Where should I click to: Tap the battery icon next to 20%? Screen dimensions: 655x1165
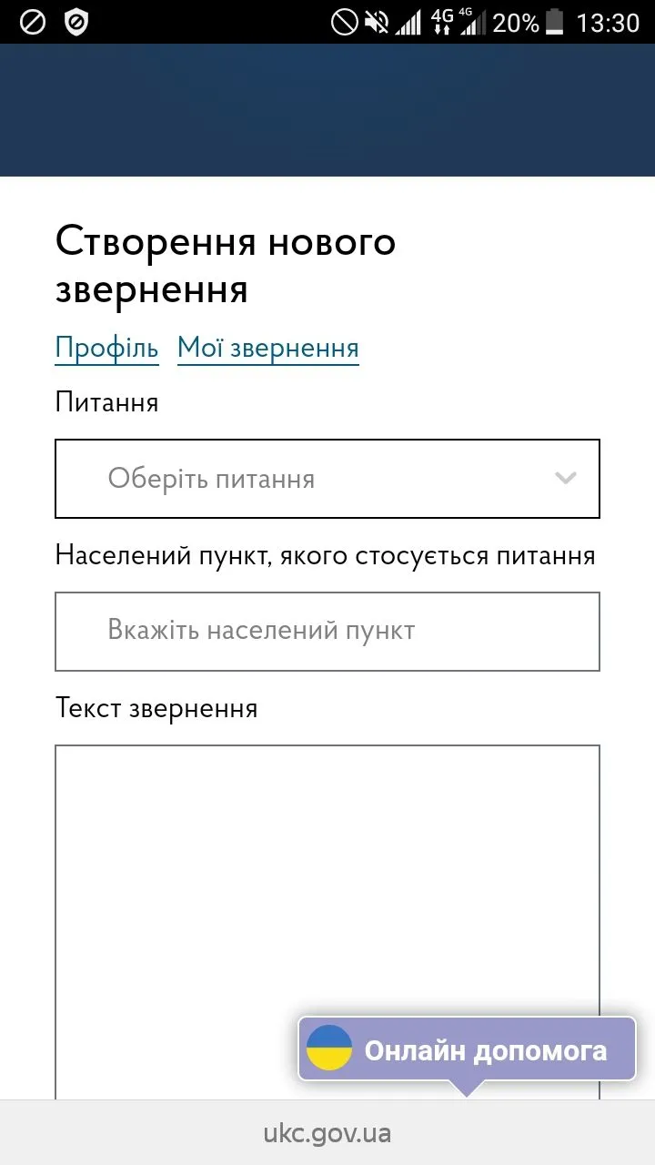(x=554, y=22)
